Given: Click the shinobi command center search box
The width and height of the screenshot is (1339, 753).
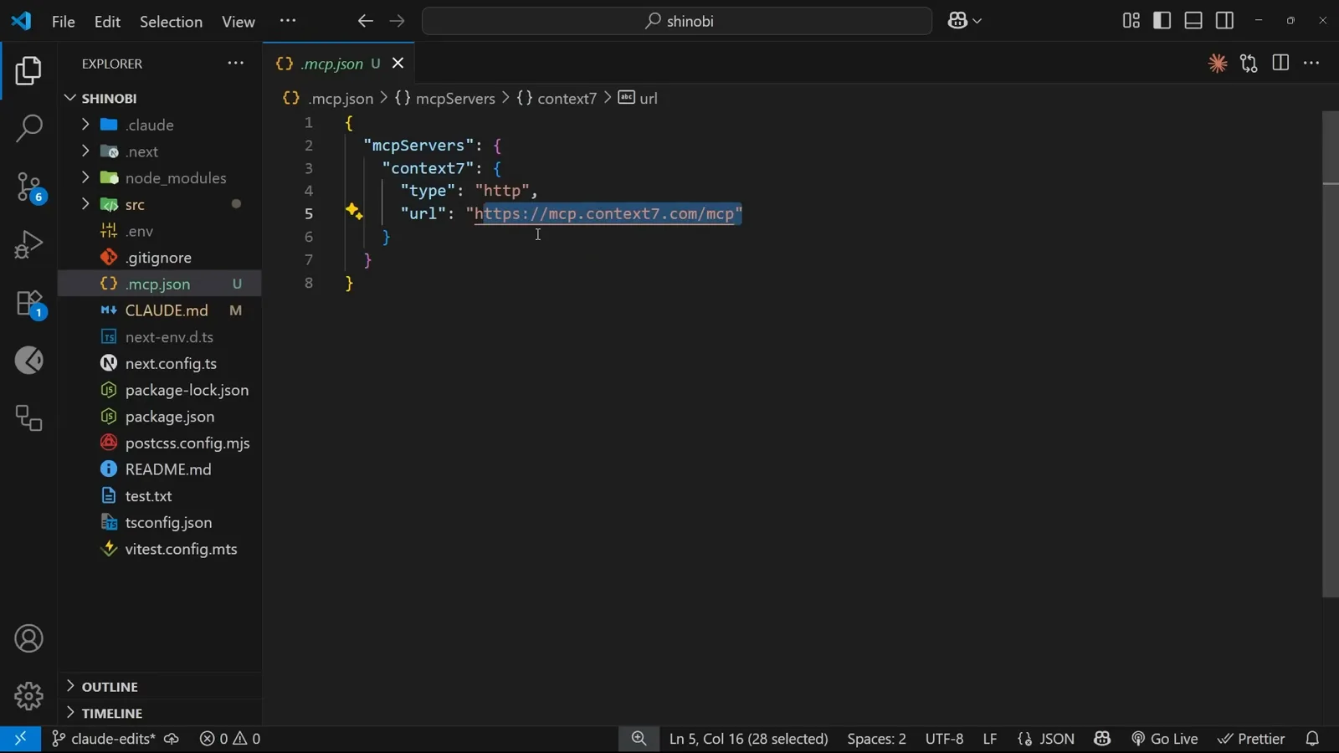Looking at the screenshot, I should click(x=677, y=21).
